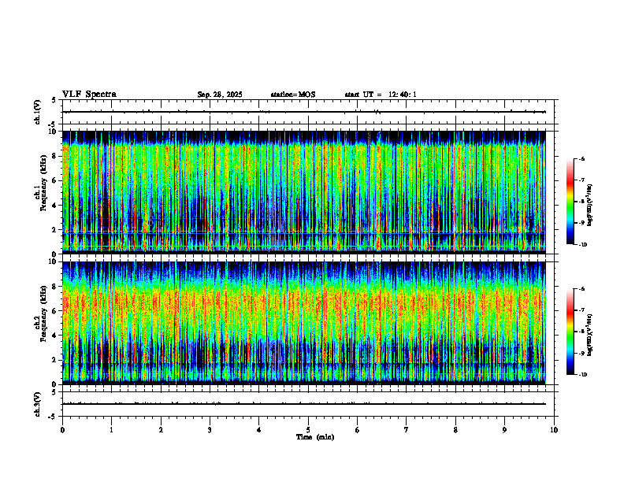The height and width of the screenshot is (482, 624).
Task: Click the "-10" value on ch.2 colorbar
Action: 582,375
